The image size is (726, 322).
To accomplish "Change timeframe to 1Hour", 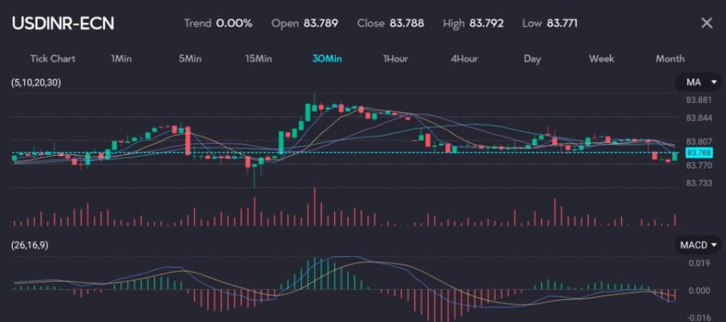I will pos(395,59).
